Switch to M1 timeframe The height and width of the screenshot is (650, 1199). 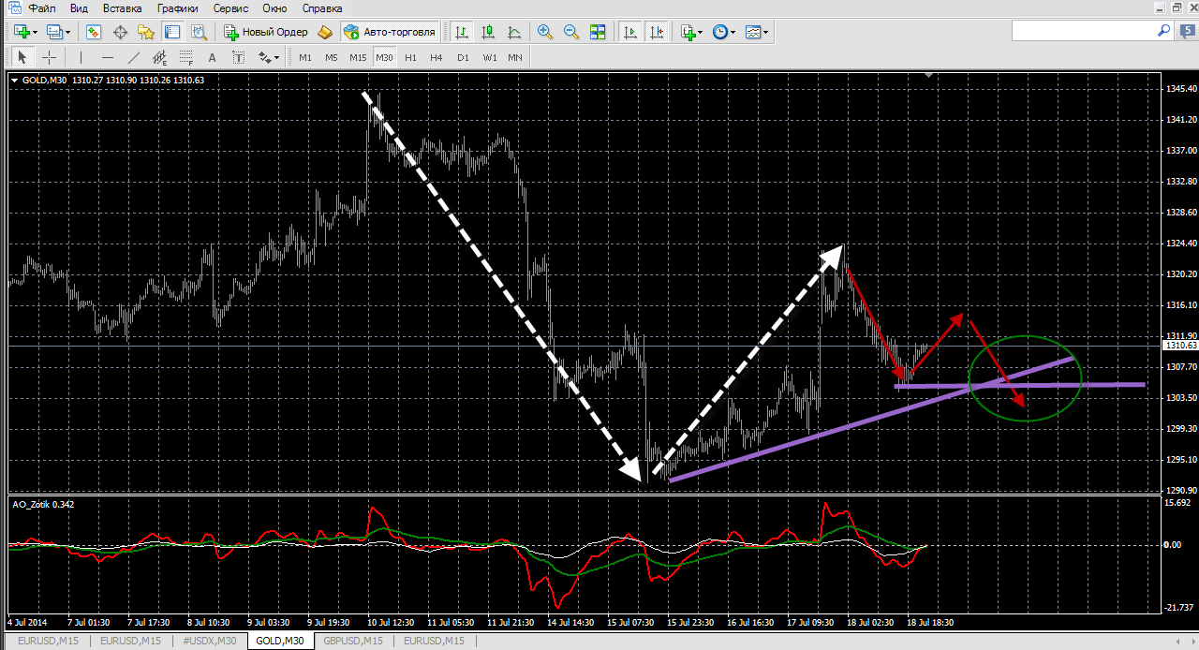tap(305, 57)
